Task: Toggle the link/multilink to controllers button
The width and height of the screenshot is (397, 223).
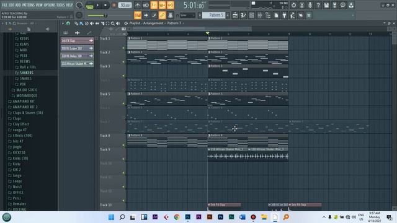Action: 162,15
